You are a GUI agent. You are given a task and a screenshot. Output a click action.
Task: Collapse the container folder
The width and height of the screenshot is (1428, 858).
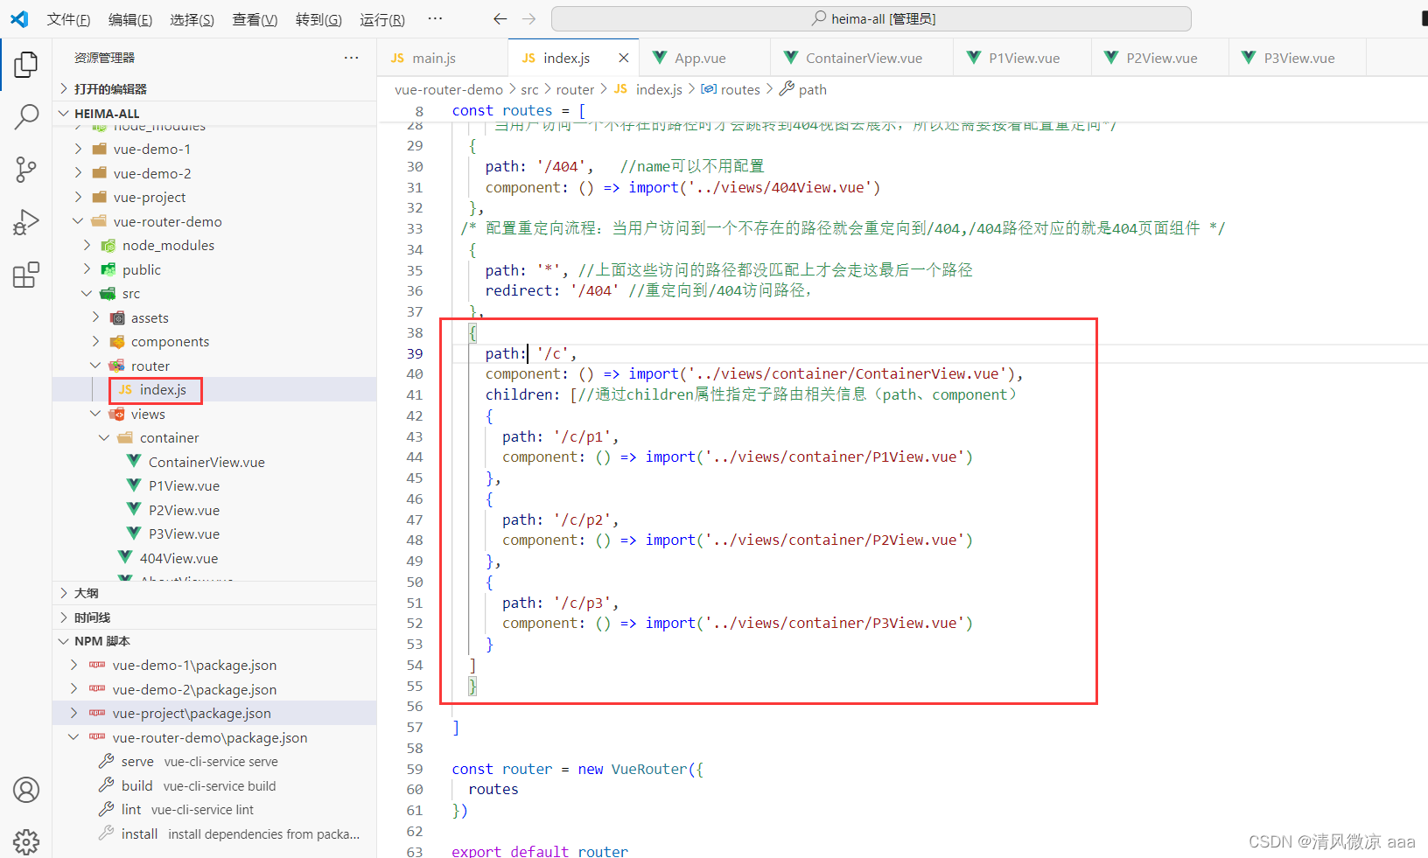coord(104,437)
